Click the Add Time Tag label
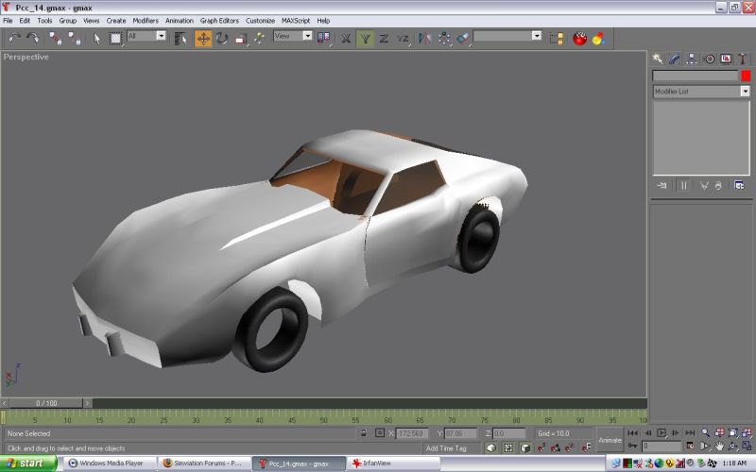 tap(445, 447)
